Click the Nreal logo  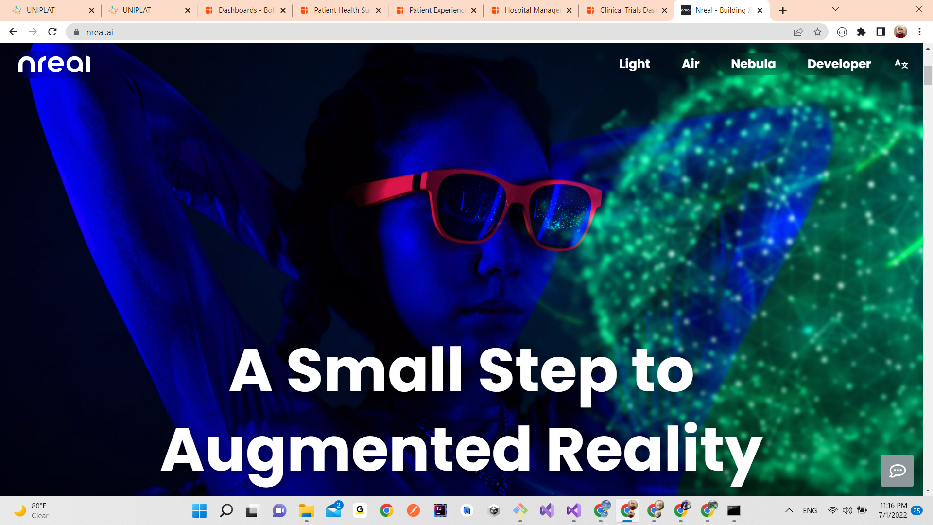click(x=54, y=64)
